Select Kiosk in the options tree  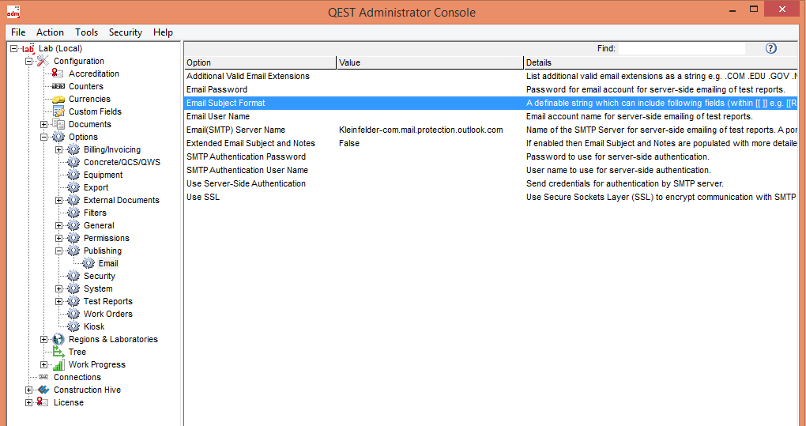[x=94, y=326]
